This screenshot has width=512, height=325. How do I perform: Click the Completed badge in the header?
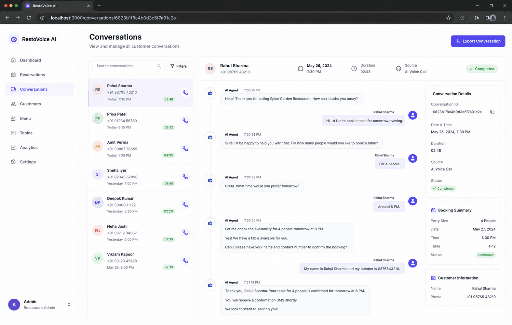pos(482,69)
